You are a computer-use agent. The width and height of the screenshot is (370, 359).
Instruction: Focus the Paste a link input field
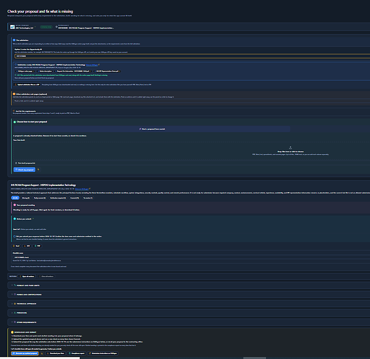[x=192, y=101]
